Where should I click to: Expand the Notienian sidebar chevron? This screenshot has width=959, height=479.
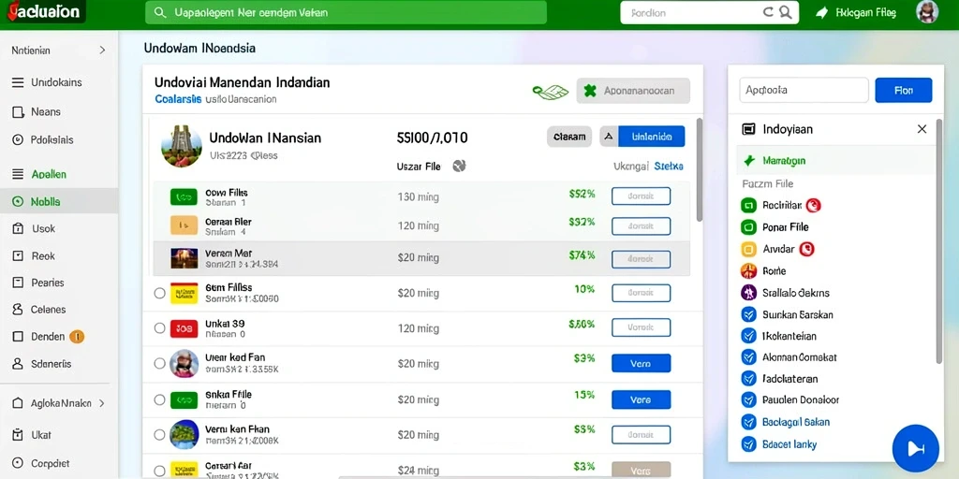pyautogui.click(x=102, y=51)
